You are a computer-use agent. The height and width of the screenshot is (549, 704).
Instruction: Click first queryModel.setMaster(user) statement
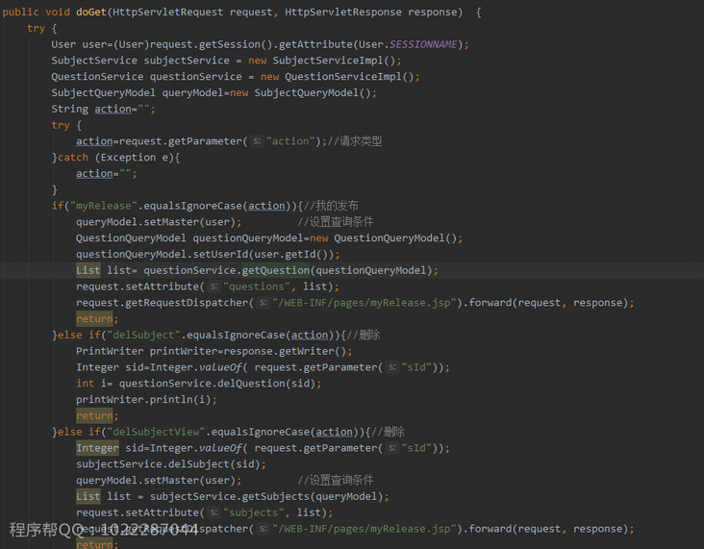(159, 222)
